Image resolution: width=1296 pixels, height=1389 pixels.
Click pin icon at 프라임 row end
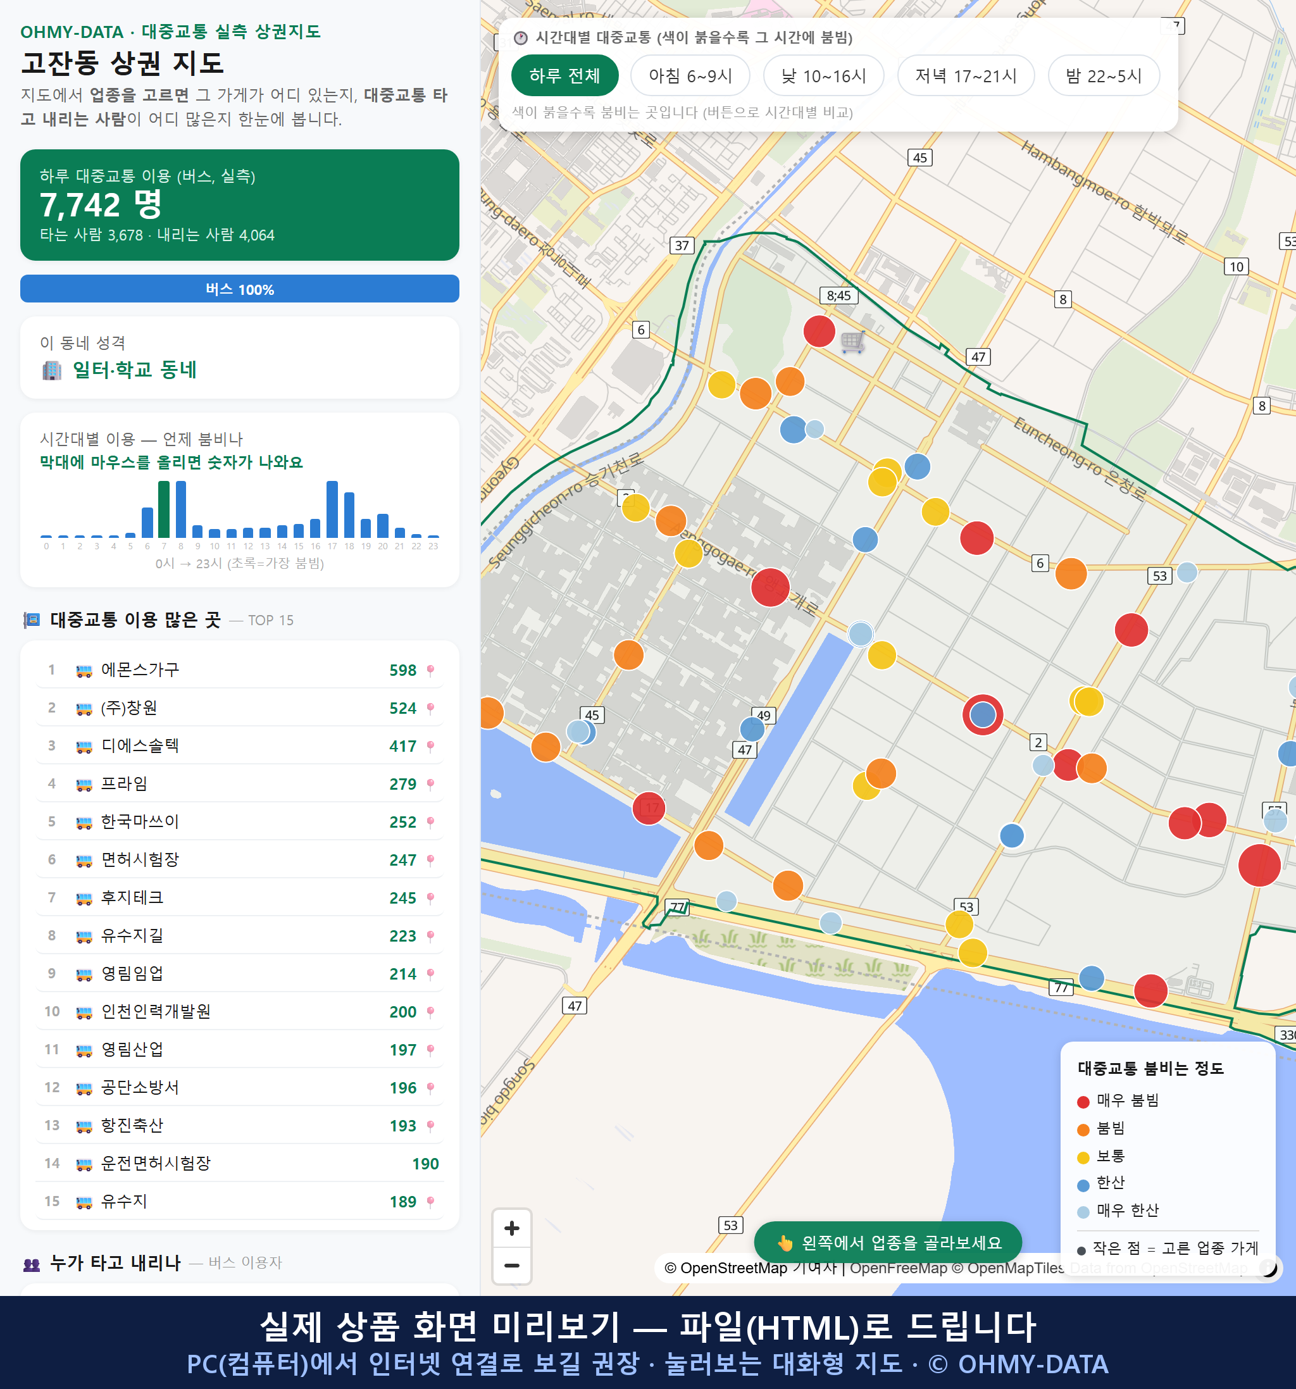point(430,785)
